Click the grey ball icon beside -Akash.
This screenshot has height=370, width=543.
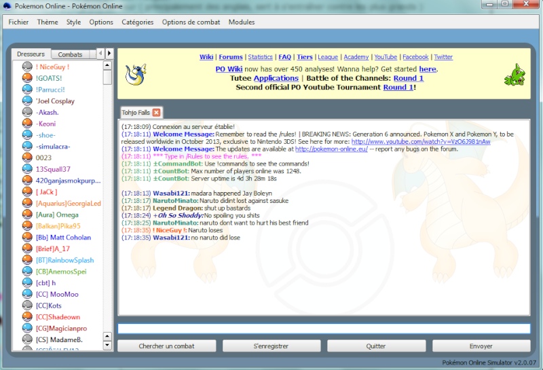click(27, 112)
